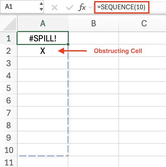166x167 pixels.
Task: Click cell A9
Action: pyautogui.click(x=43, y=137)
